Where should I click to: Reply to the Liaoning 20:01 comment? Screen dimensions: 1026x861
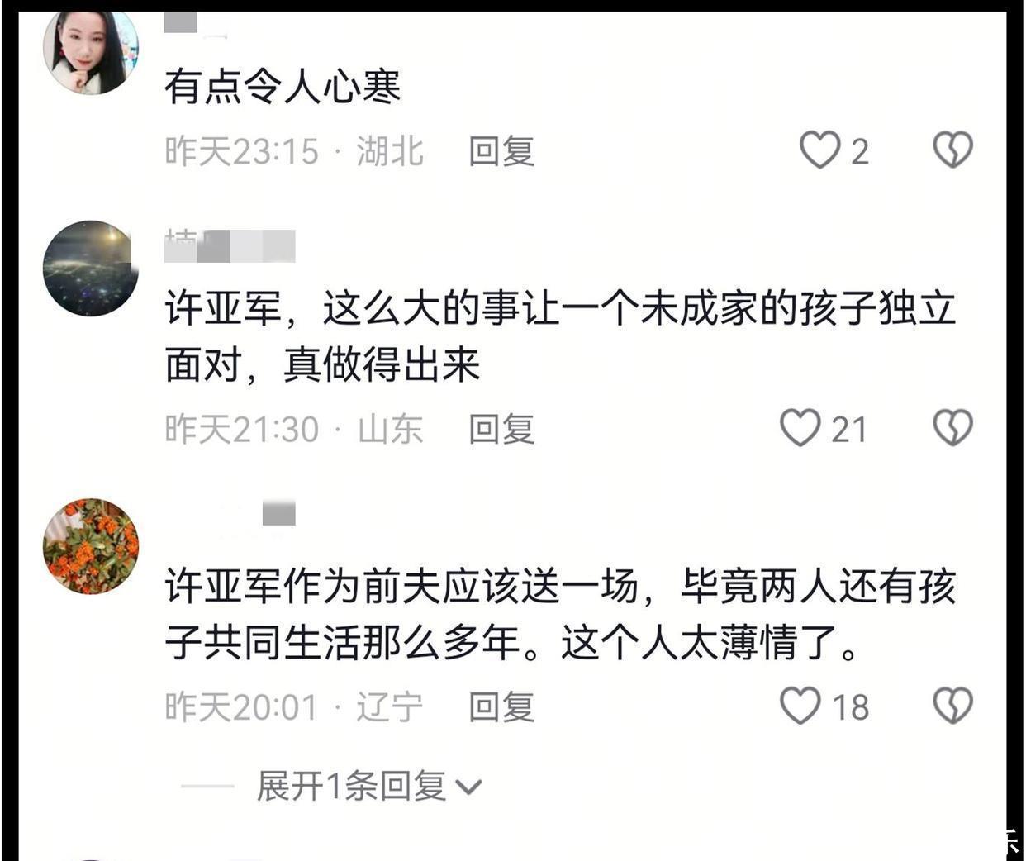pyautogui.click(x=501, y=707)
